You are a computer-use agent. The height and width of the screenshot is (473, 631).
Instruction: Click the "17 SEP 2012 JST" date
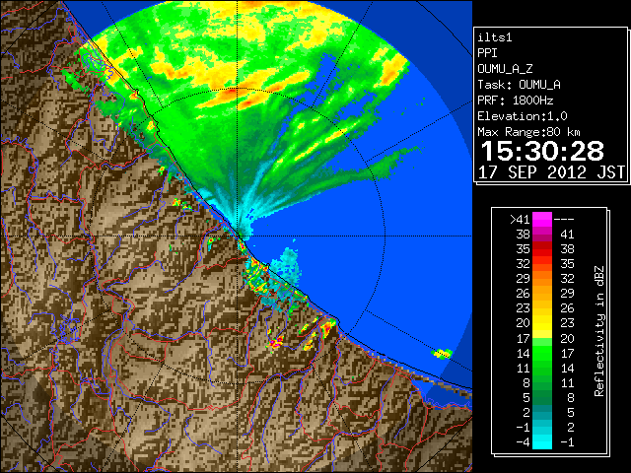[551, 172]
